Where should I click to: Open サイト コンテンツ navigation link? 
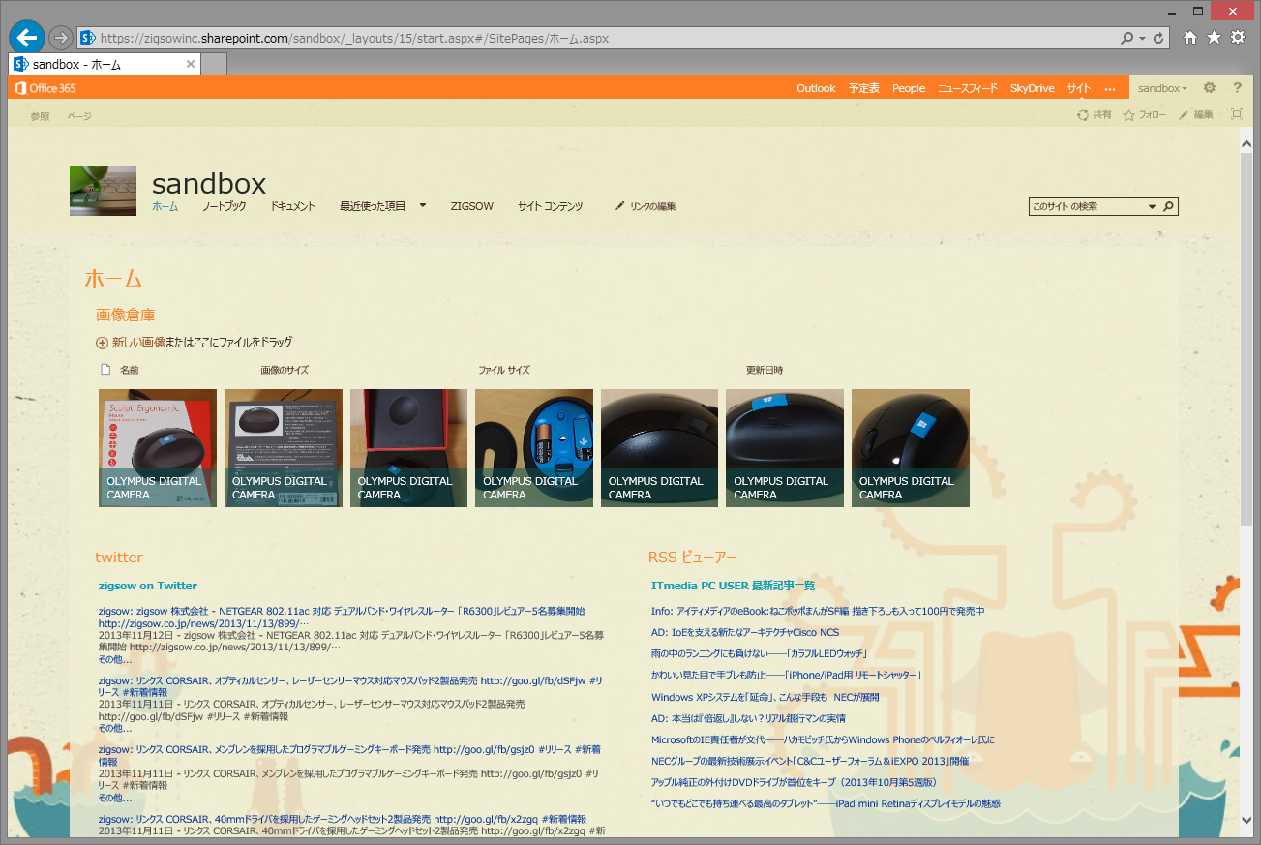[x=551, y=206]
